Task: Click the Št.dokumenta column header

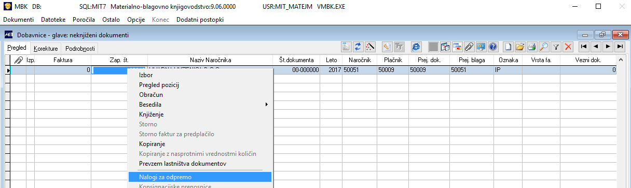Action: pyautogui.click(x=296, y=60)
